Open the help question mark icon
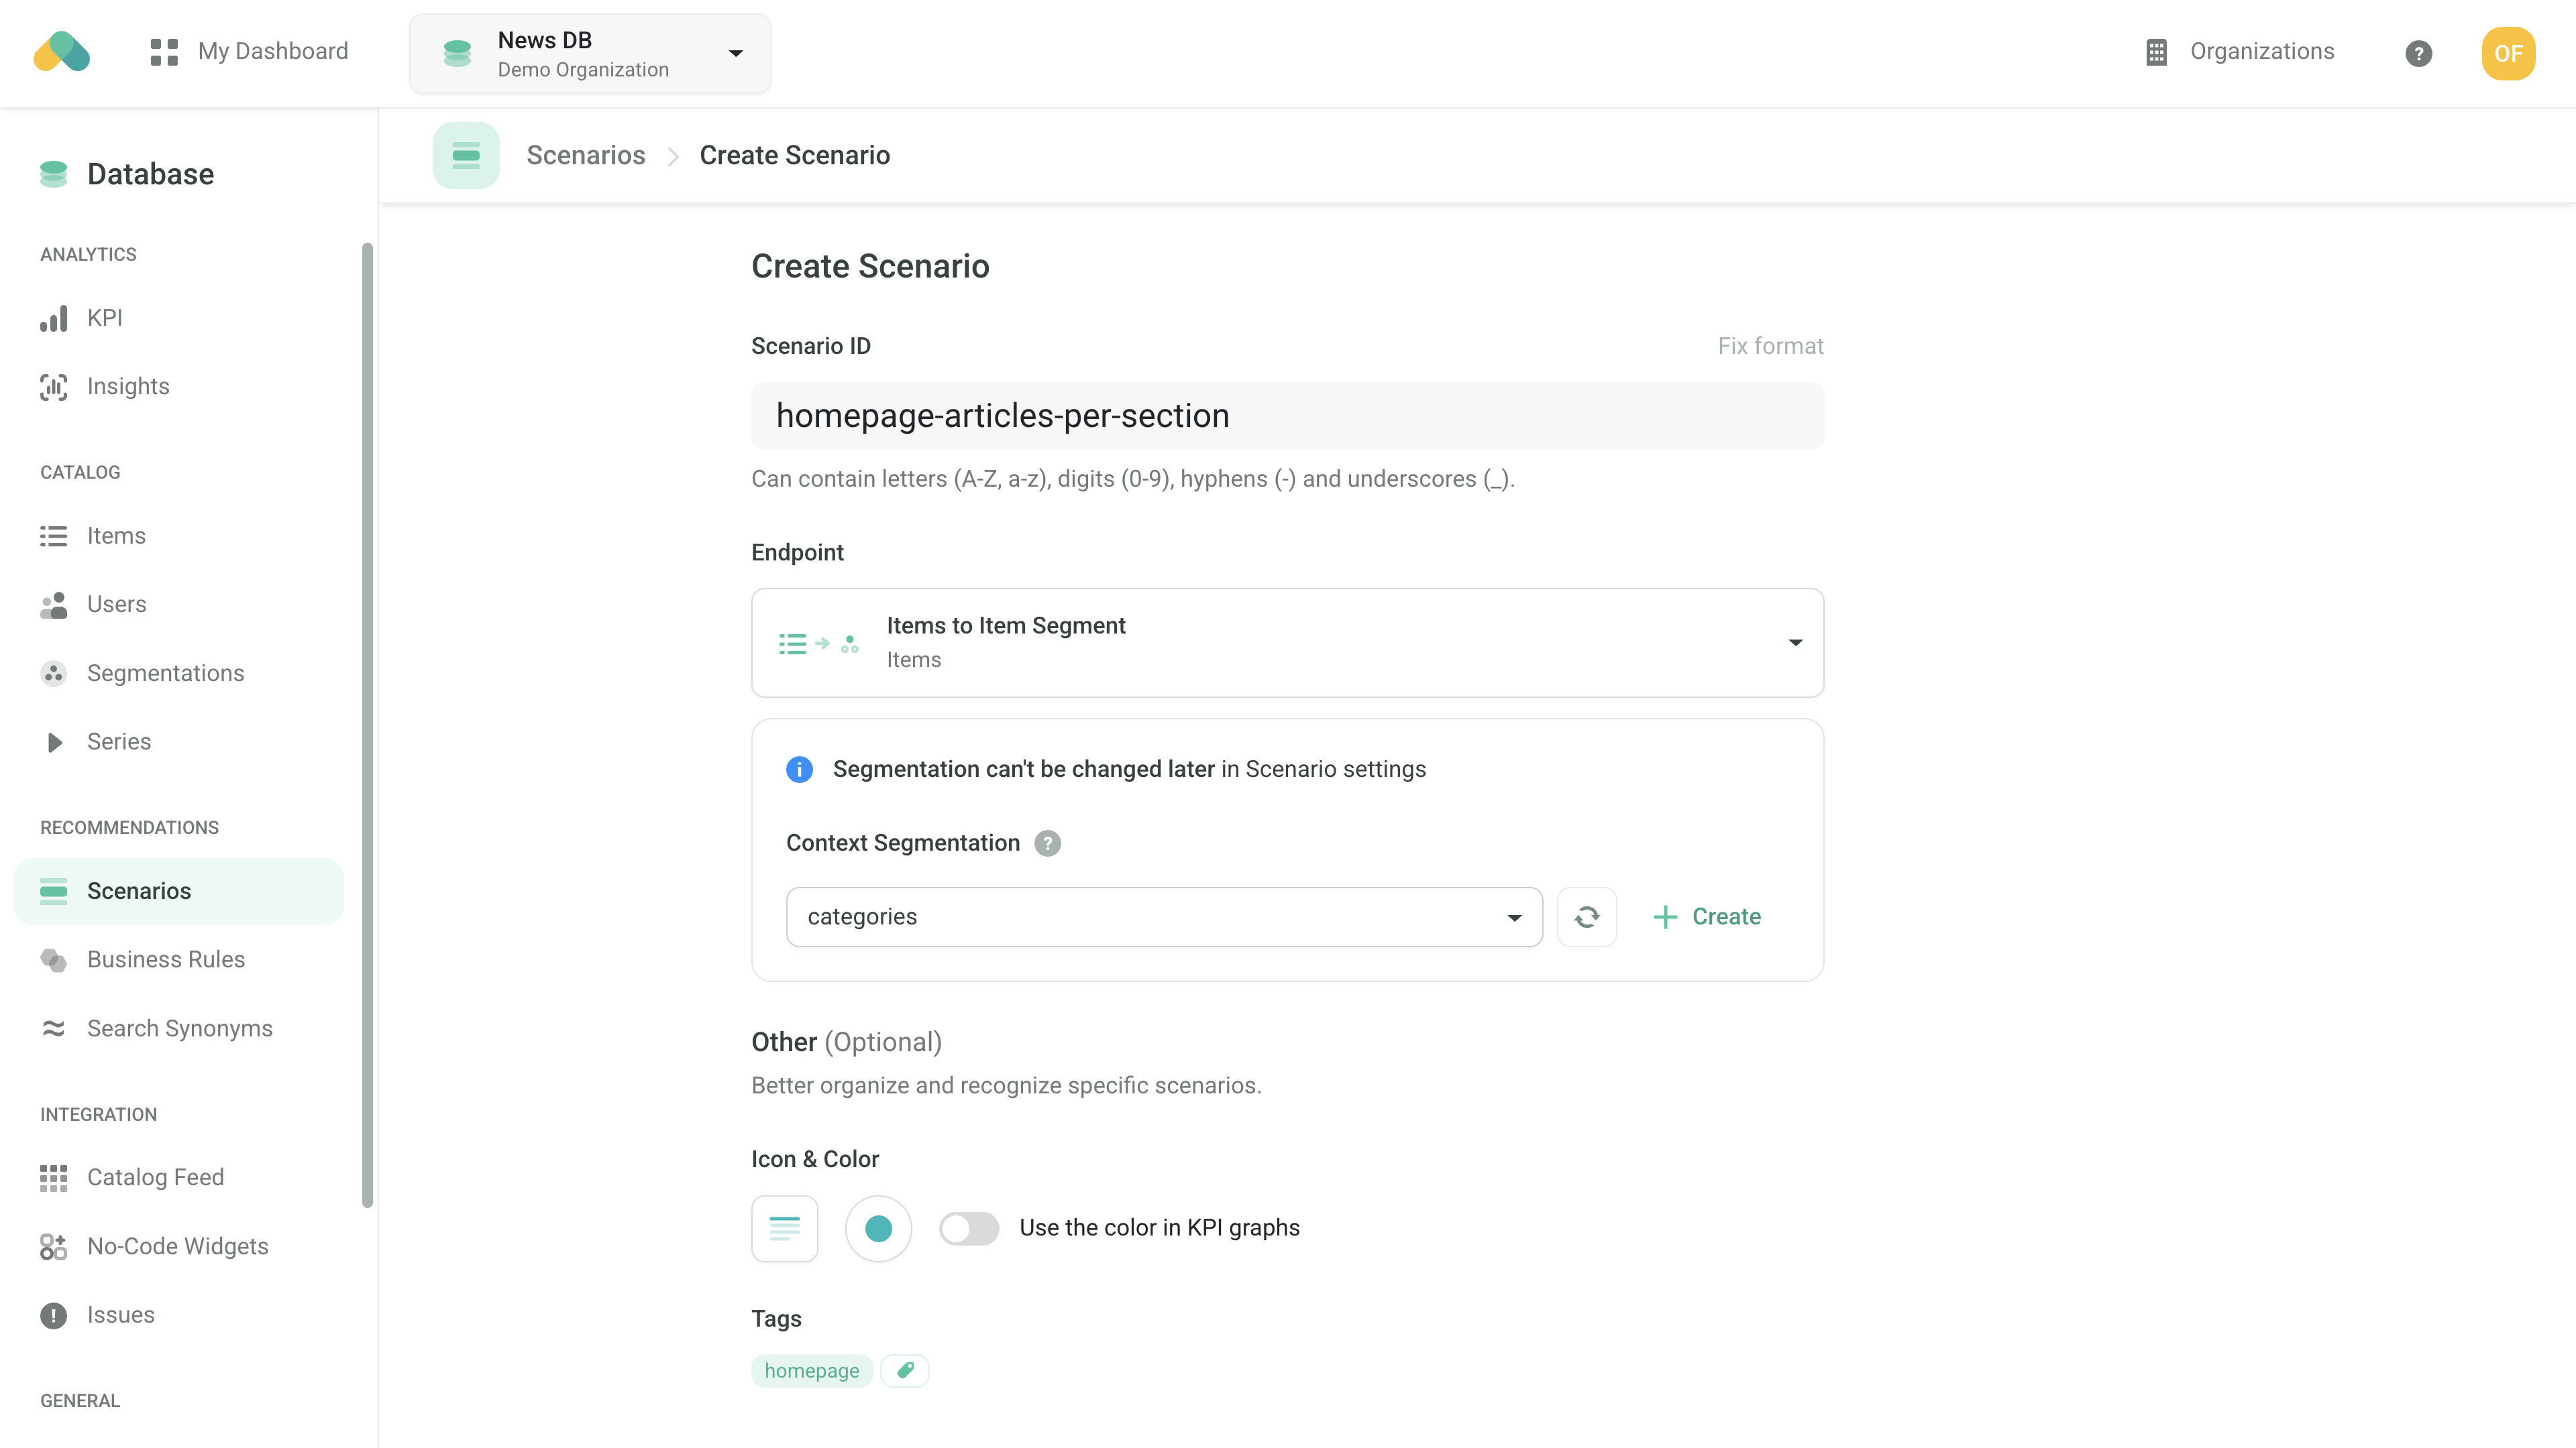The width and height of the screenshot is (2576, 1448). point(2418,53)
